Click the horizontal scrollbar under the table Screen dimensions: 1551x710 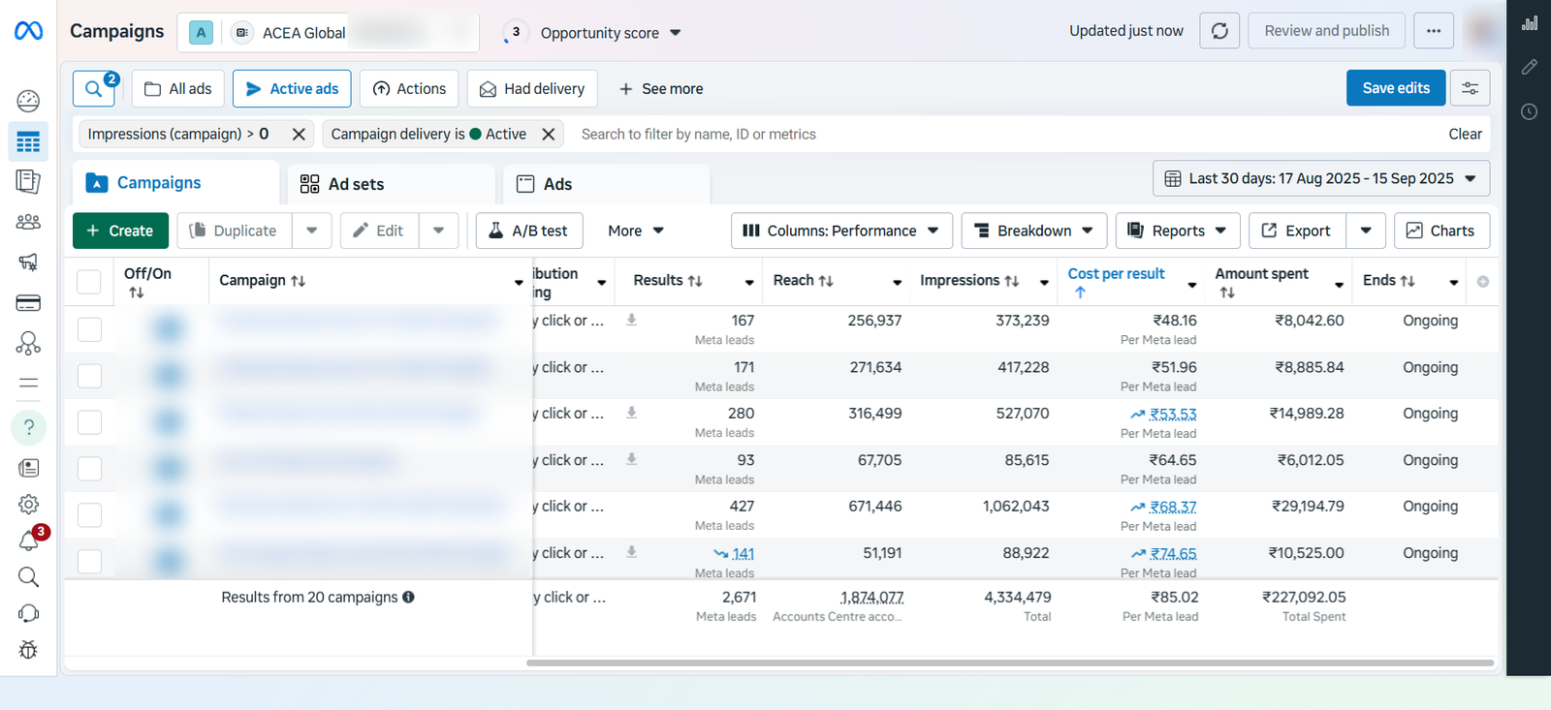pos(1008,664)
